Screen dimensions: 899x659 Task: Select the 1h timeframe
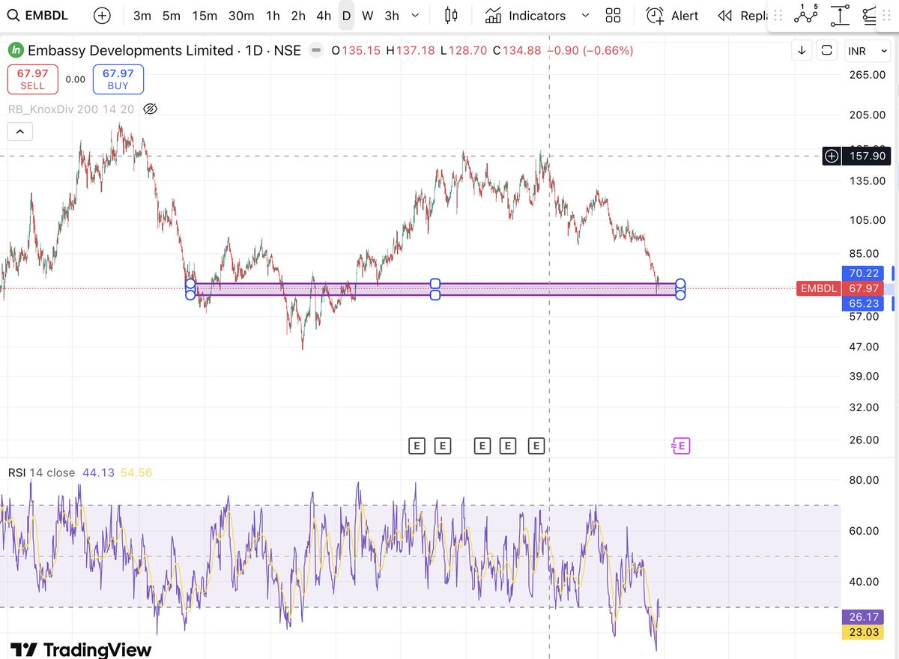(273, 16)
